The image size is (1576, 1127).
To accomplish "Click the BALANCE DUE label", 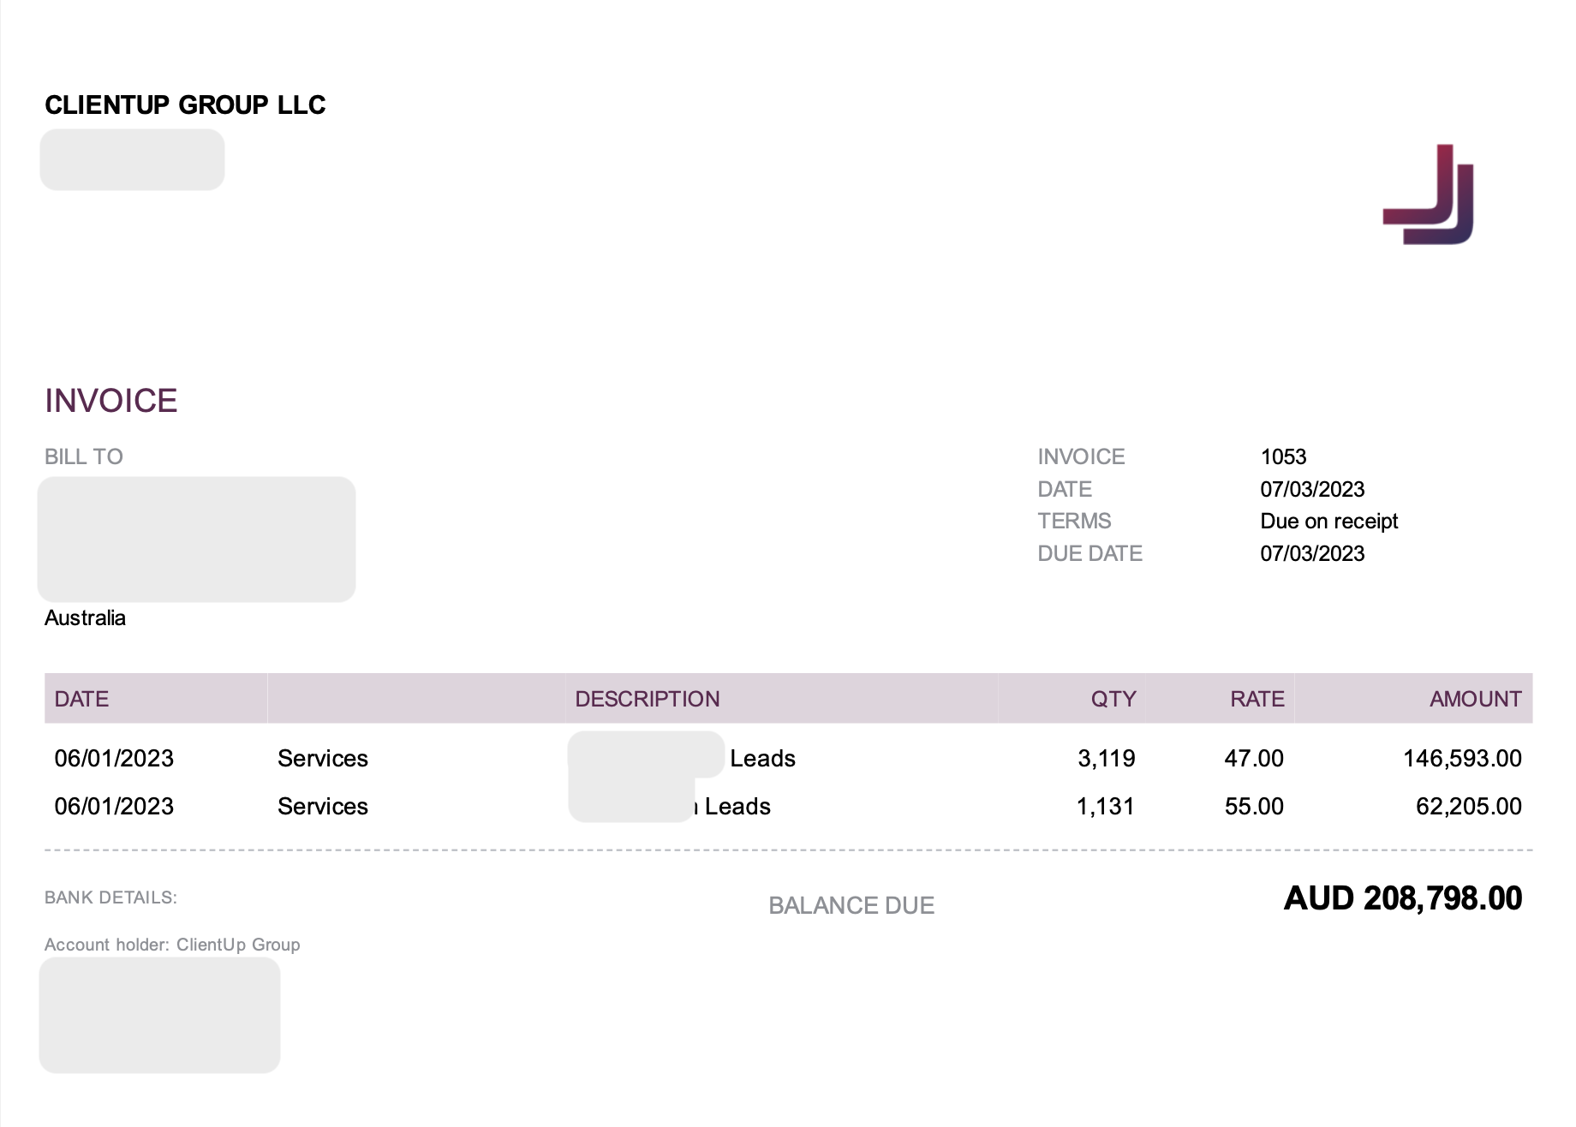I will click(x=851, y=905).
